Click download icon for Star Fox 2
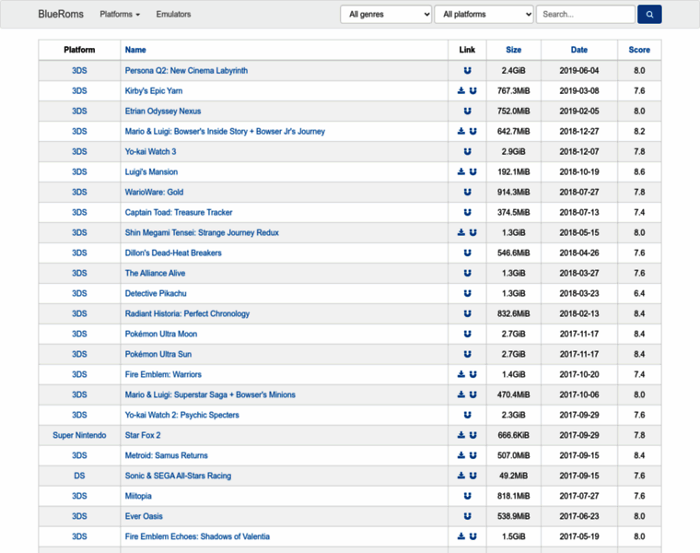Screen dimensions: 700x553 point(461,435)
